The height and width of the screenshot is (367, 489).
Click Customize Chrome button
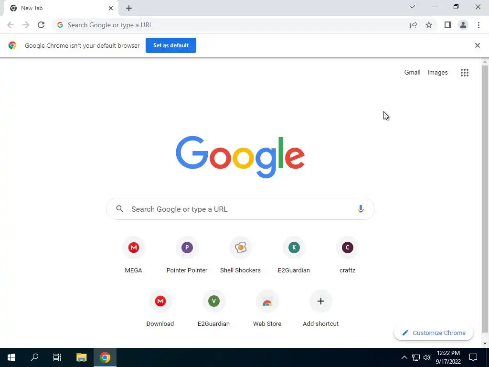point(434,333)
